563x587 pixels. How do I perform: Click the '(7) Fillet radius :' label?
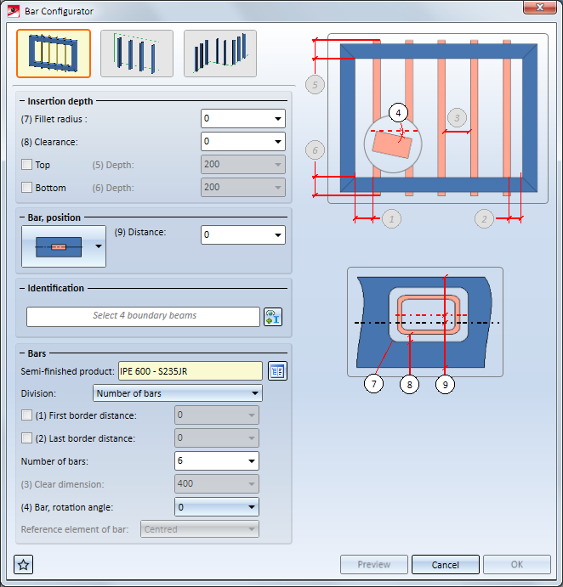pyautogui.click(x=54, y=119)
